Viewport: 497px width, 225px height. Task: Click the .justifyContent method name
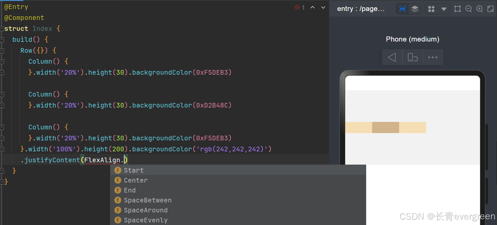pos(50,160)
